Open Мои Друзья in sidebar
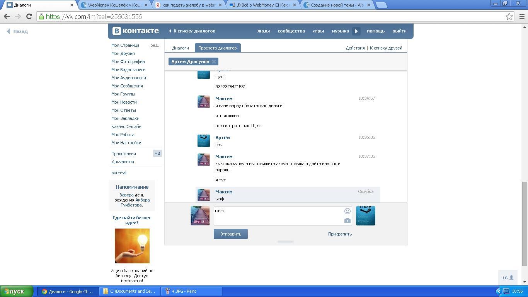This screenshot has width=528, height=297. (x=123, y=53)
